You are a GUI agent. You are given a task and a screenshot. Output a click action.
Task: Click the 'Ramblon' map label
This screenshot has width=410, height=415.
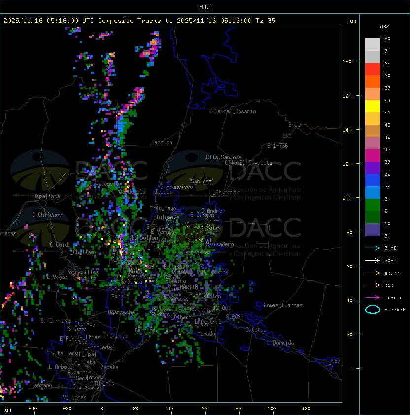(162, 142)
